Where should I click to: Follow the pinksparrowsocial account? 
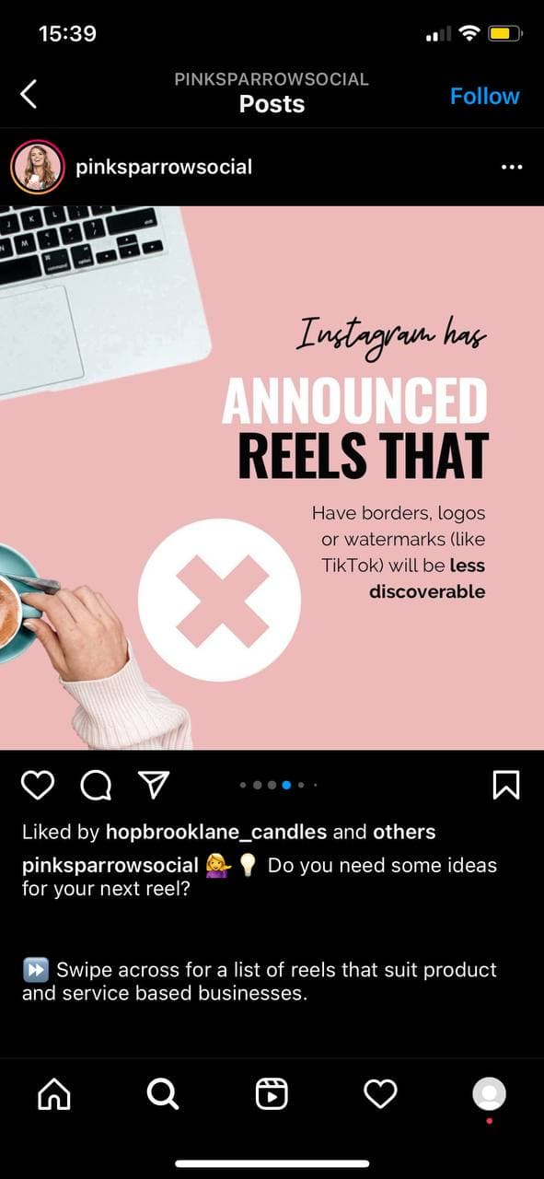pyautogui.click(x=484, y=96)
